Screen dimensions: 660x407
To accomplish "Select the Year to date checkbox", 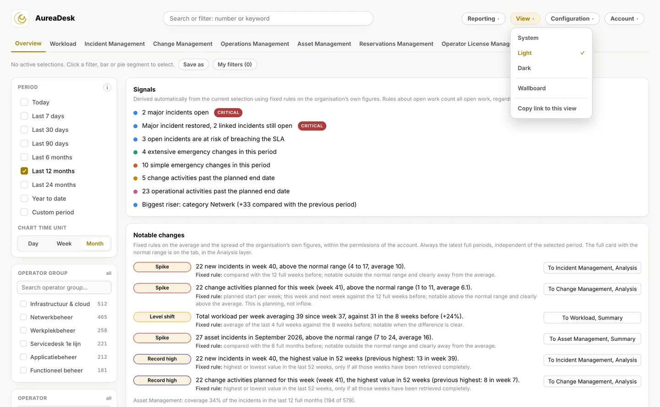I will click(x=24, y=198).
